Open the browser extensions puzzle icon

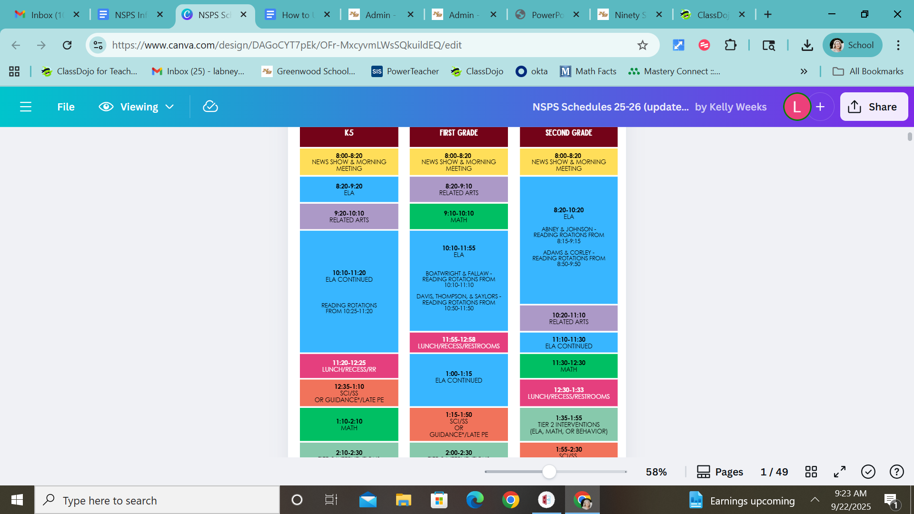pyautogui.click(x=730, y=45)
